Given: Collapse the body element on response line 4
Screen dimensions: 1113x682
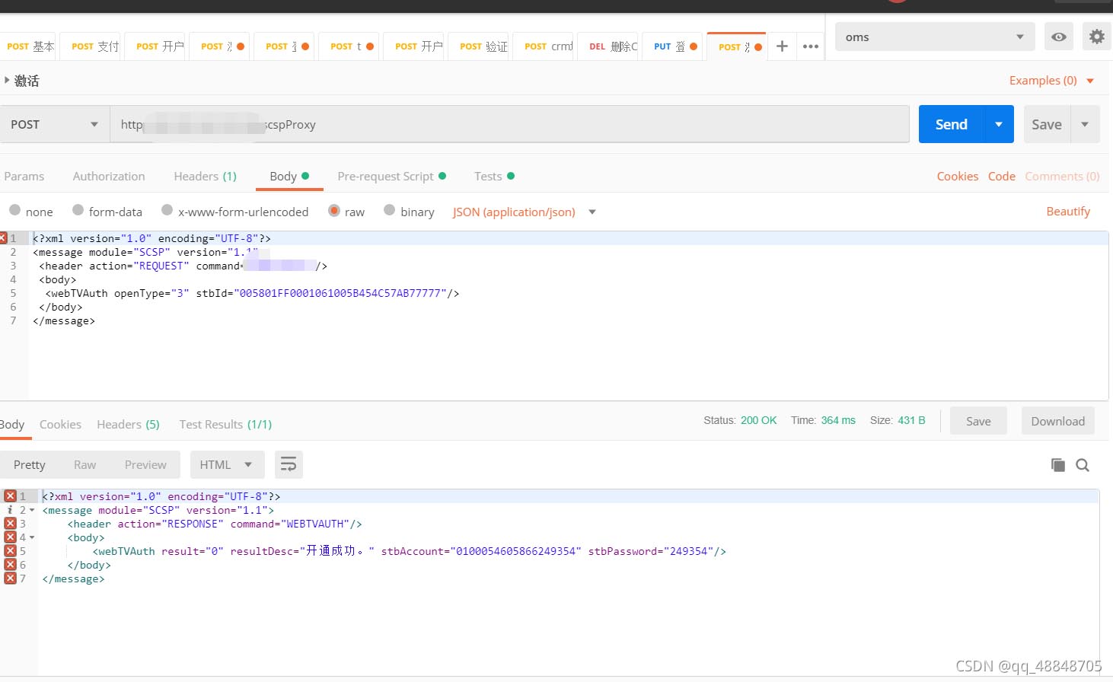Looking at the screenshot, I should [32, 537].
